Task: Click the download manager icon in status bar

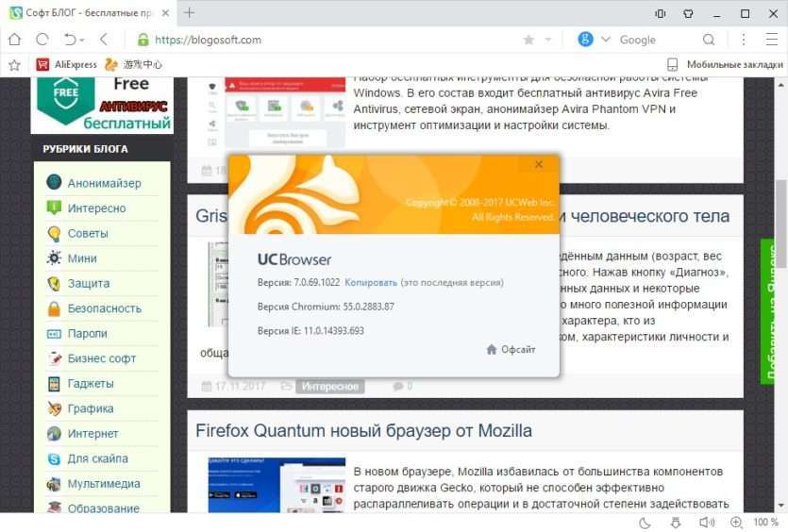Action: [676, 523]
